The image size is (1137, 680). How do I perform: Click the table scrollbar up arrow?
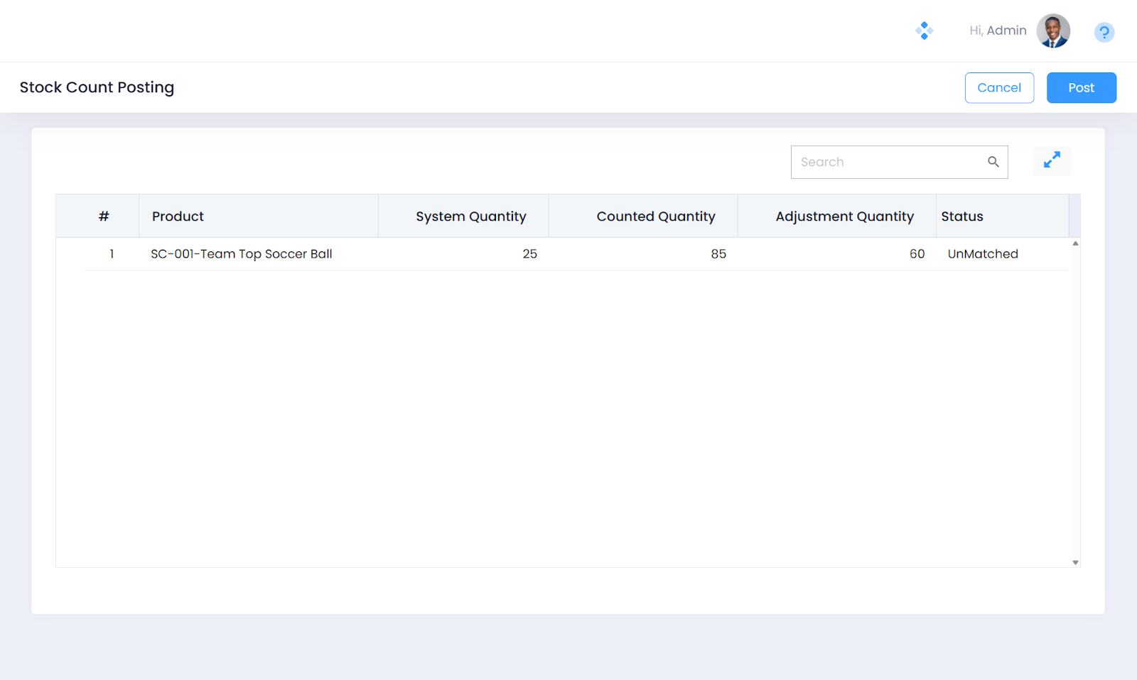tap(1075, 243)
